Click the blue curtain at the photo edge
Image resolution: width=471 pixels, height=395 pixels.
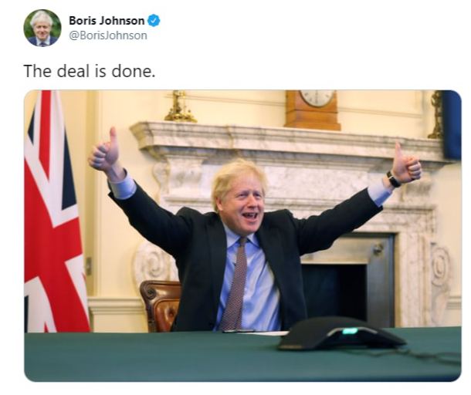[452, 125]
